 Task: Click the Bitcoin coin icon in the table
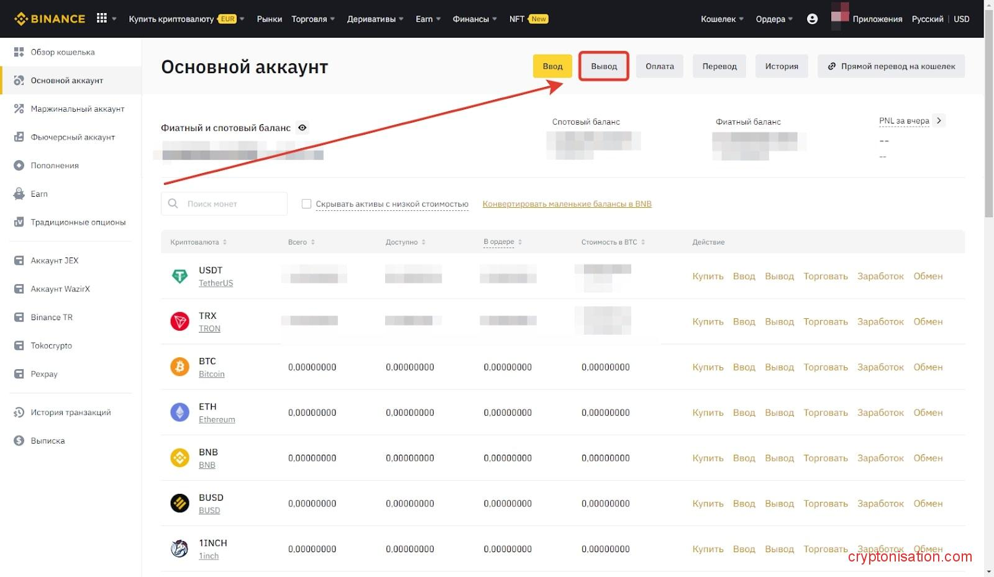click(179, 367)
